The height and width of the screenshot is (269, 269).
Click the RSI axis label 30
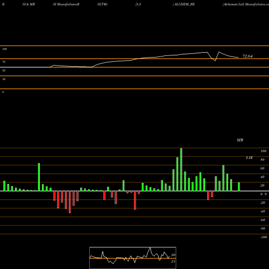tap(4, 79)
